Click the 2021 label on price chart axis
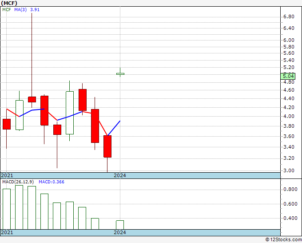The width and height of the screenshot is (302, 243). click(7, 175)
